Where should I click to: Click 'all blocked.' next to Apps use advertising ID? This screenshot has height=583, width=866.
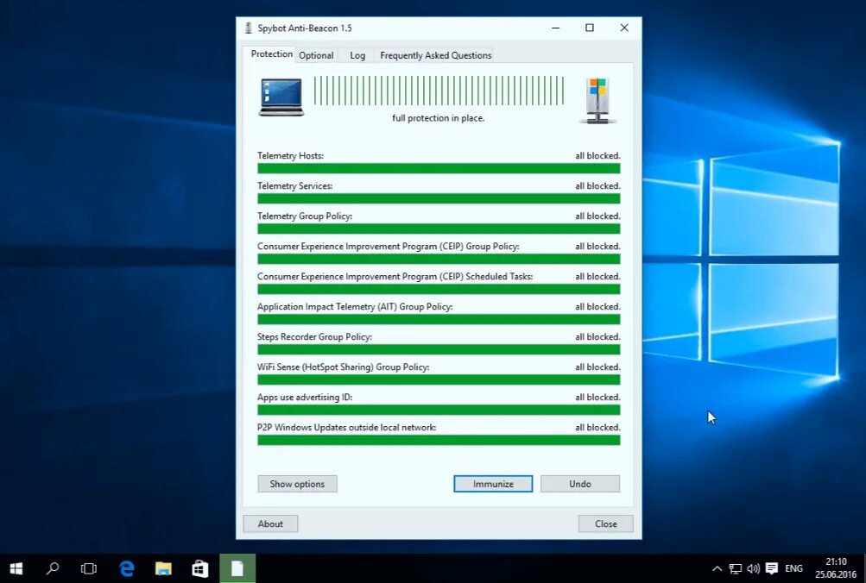point(597,397)
